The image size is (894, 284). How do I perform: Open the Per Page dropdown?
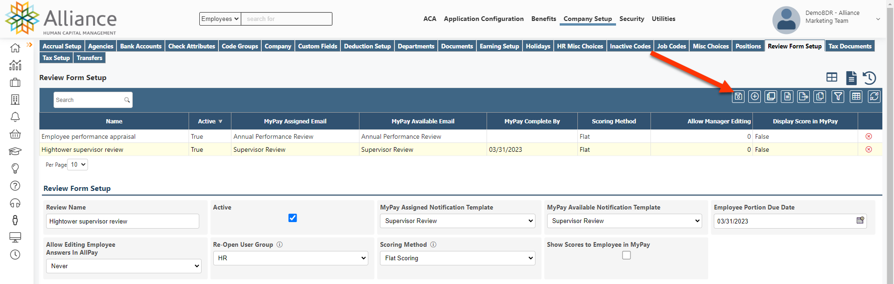point(77,164)
